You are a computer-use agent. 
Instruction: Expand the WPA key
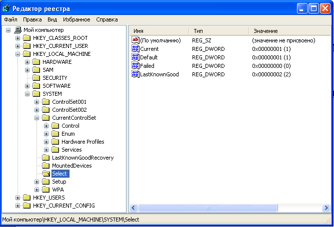[36, 190]
